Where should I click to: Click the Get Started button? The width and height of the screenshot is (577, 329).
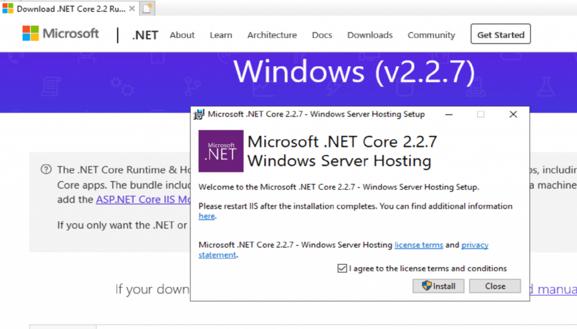(500, 34)
